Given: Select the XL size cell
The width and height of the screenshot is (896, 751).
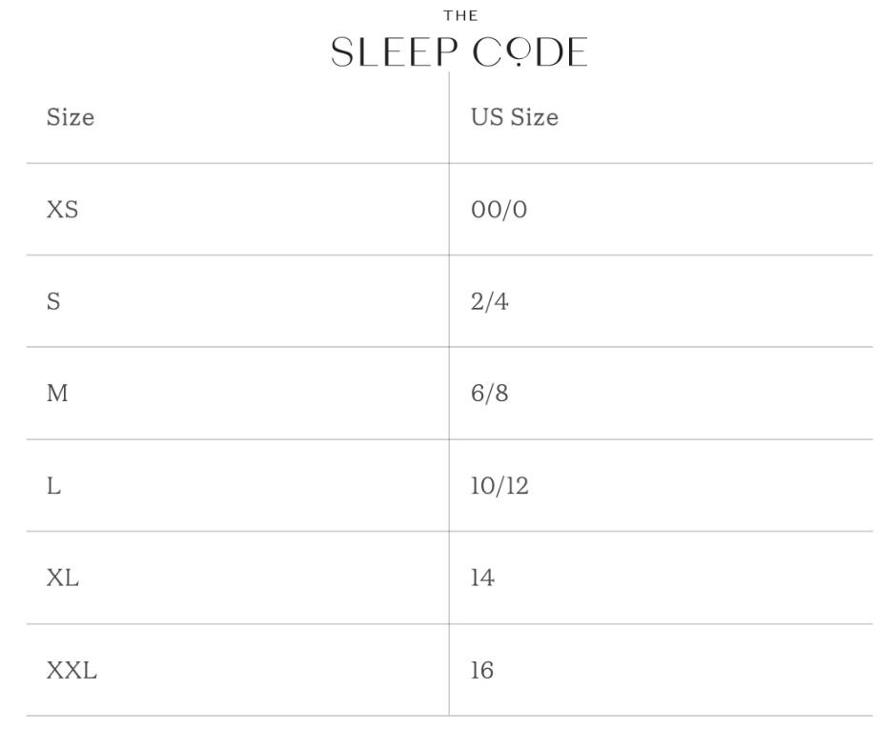Looking at the screenshot, I should (63, 578).
